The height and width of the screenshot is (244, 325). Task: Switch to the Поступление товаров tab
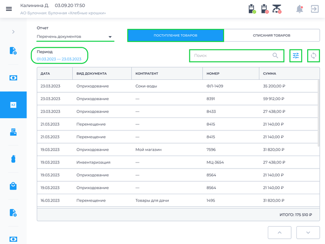click(175, 36)
